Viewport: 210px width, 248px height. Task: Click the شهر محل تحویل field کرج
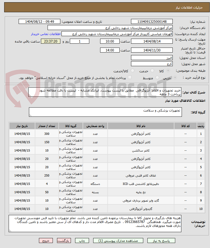[152, 64]
